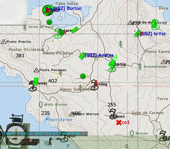Click the enemy vehicle spotted message
This screenshot has width=170, height=149.
[x=44, y=134]
